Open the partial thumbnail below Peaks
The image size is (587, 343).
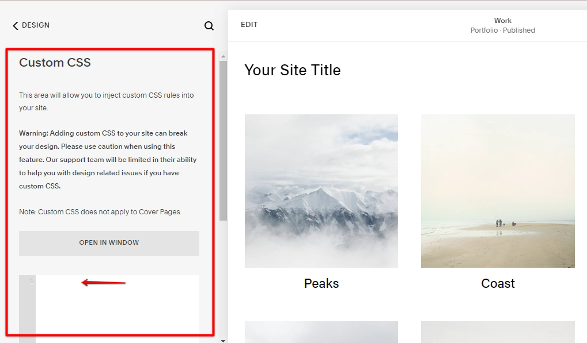coord(321,332)
